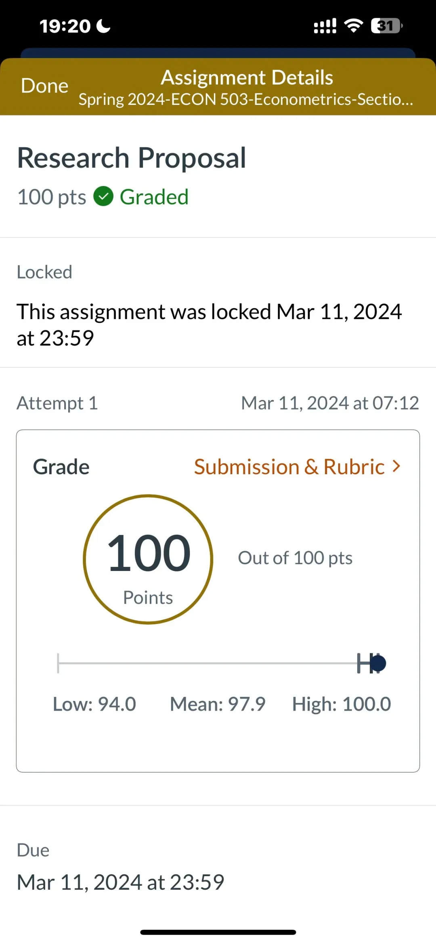436x943 pixels.
Task: Tap the home indicator bar
Action: point(218,932)
